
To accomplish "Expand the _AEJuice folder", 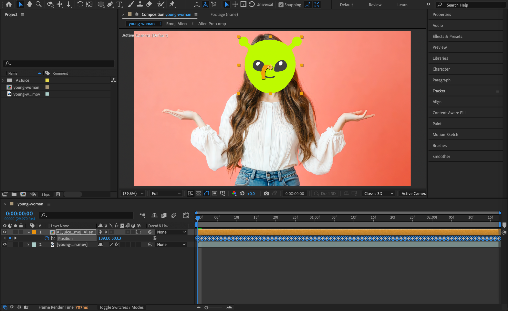I will tap(3, 80).
